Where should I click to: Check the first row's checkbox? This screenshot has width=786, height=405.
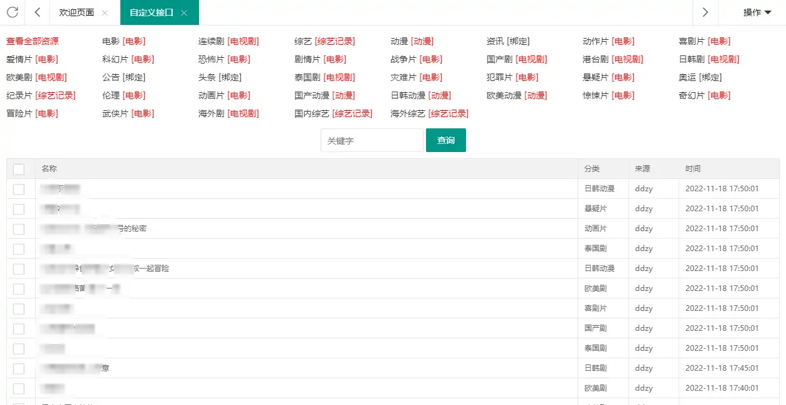tap(18, 188)
